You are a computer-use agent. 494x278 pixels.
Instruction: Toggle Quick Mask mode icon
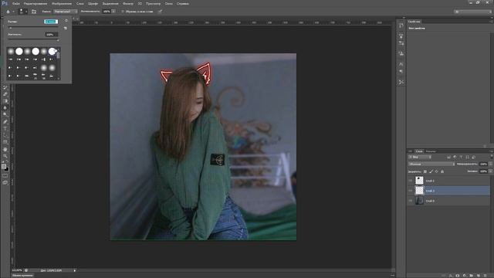click(x=5, y=175)
